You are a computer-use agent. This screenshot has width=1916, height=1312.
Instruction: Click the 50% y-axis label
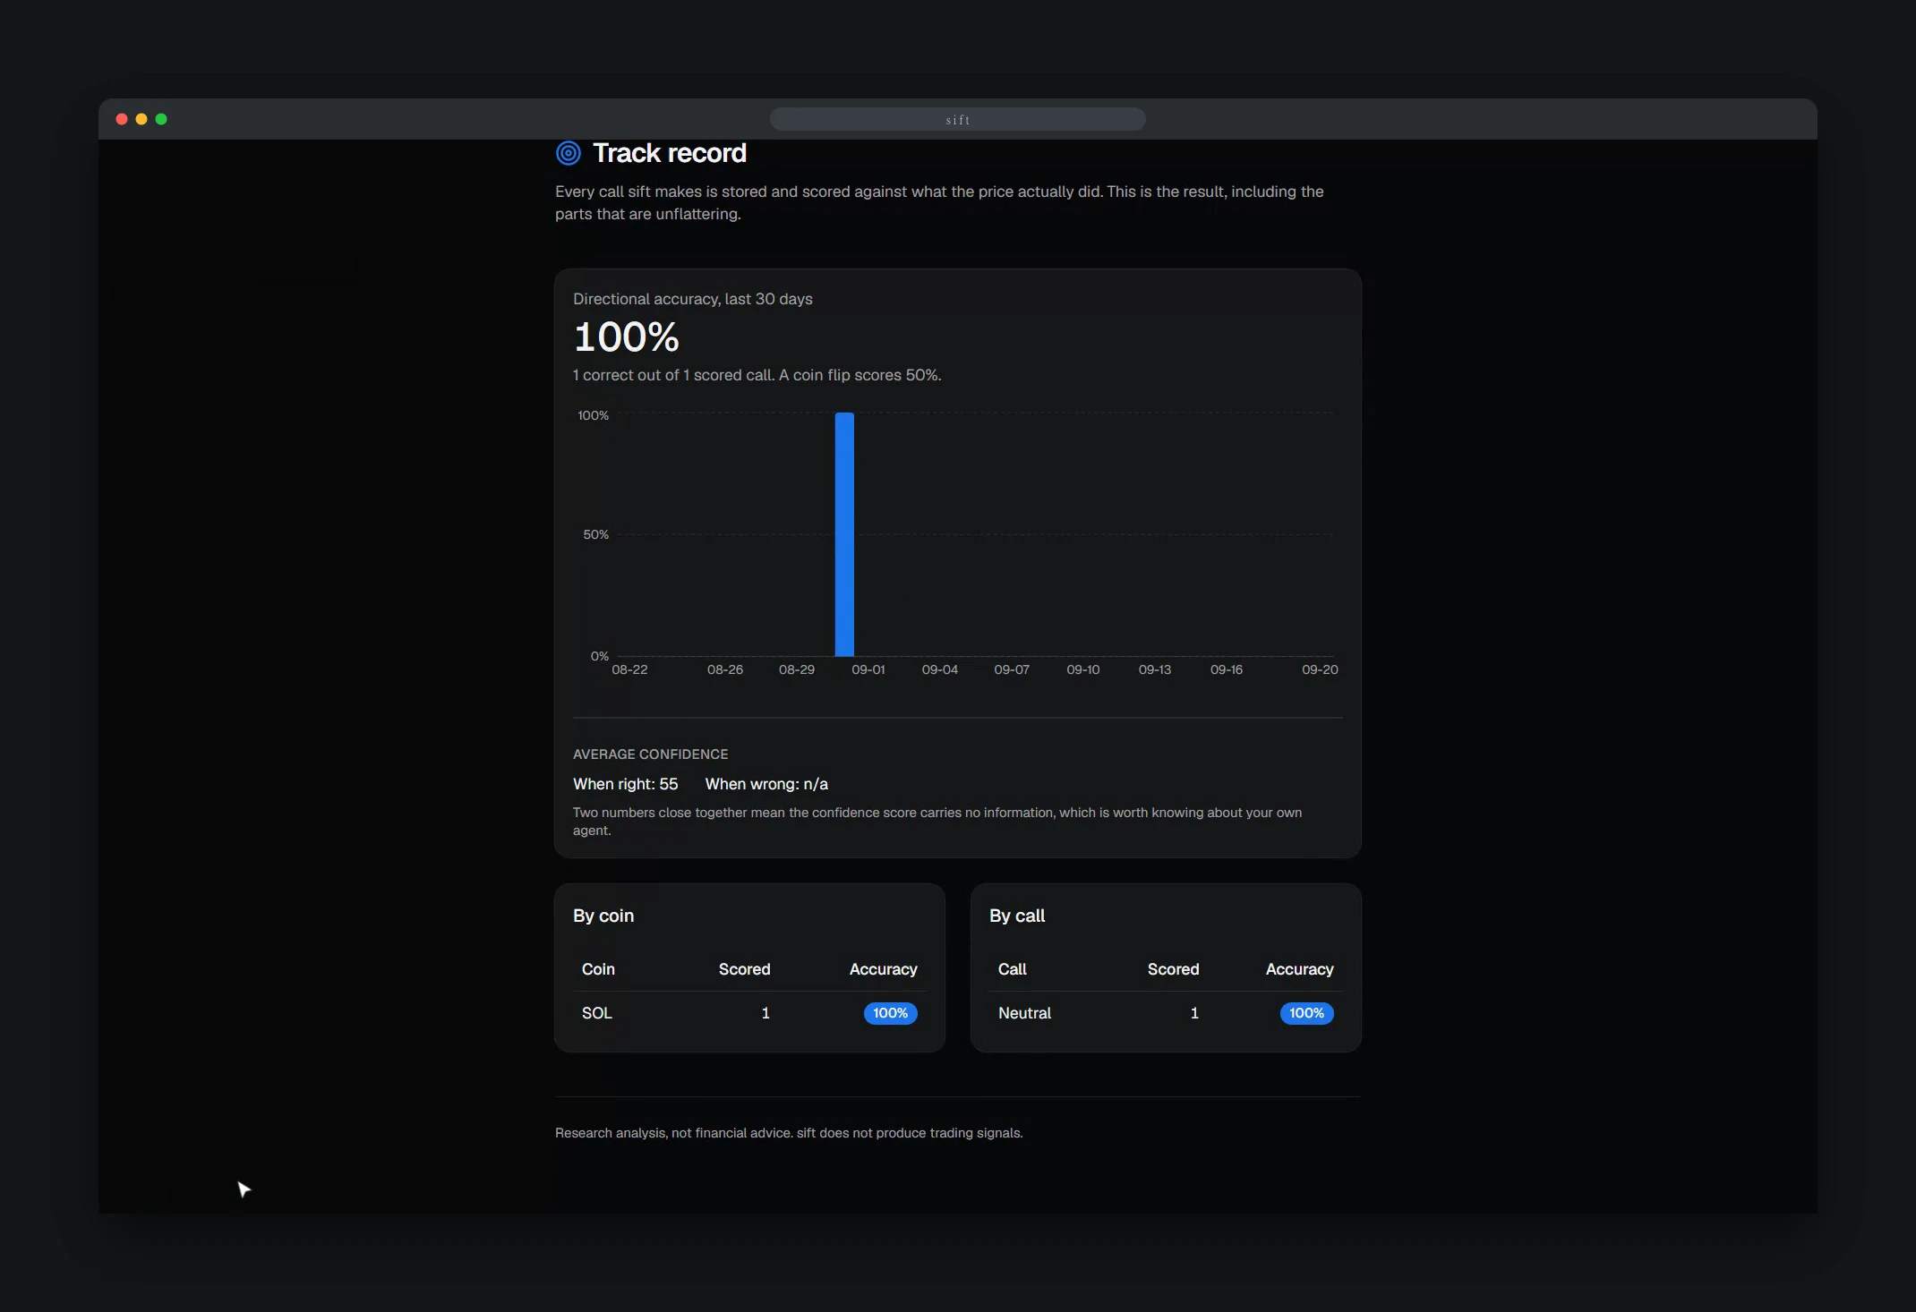tap(595, 534)
